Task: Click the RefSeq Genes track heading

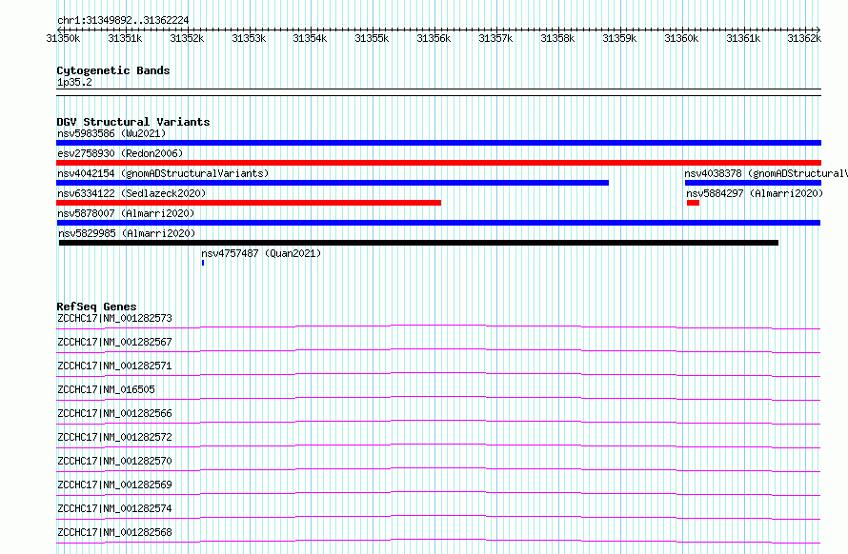Action: (96, 307)
